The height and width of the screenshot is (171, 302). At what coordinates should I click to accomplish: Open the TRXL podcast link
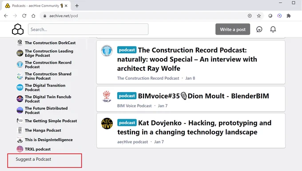[38, 149]
